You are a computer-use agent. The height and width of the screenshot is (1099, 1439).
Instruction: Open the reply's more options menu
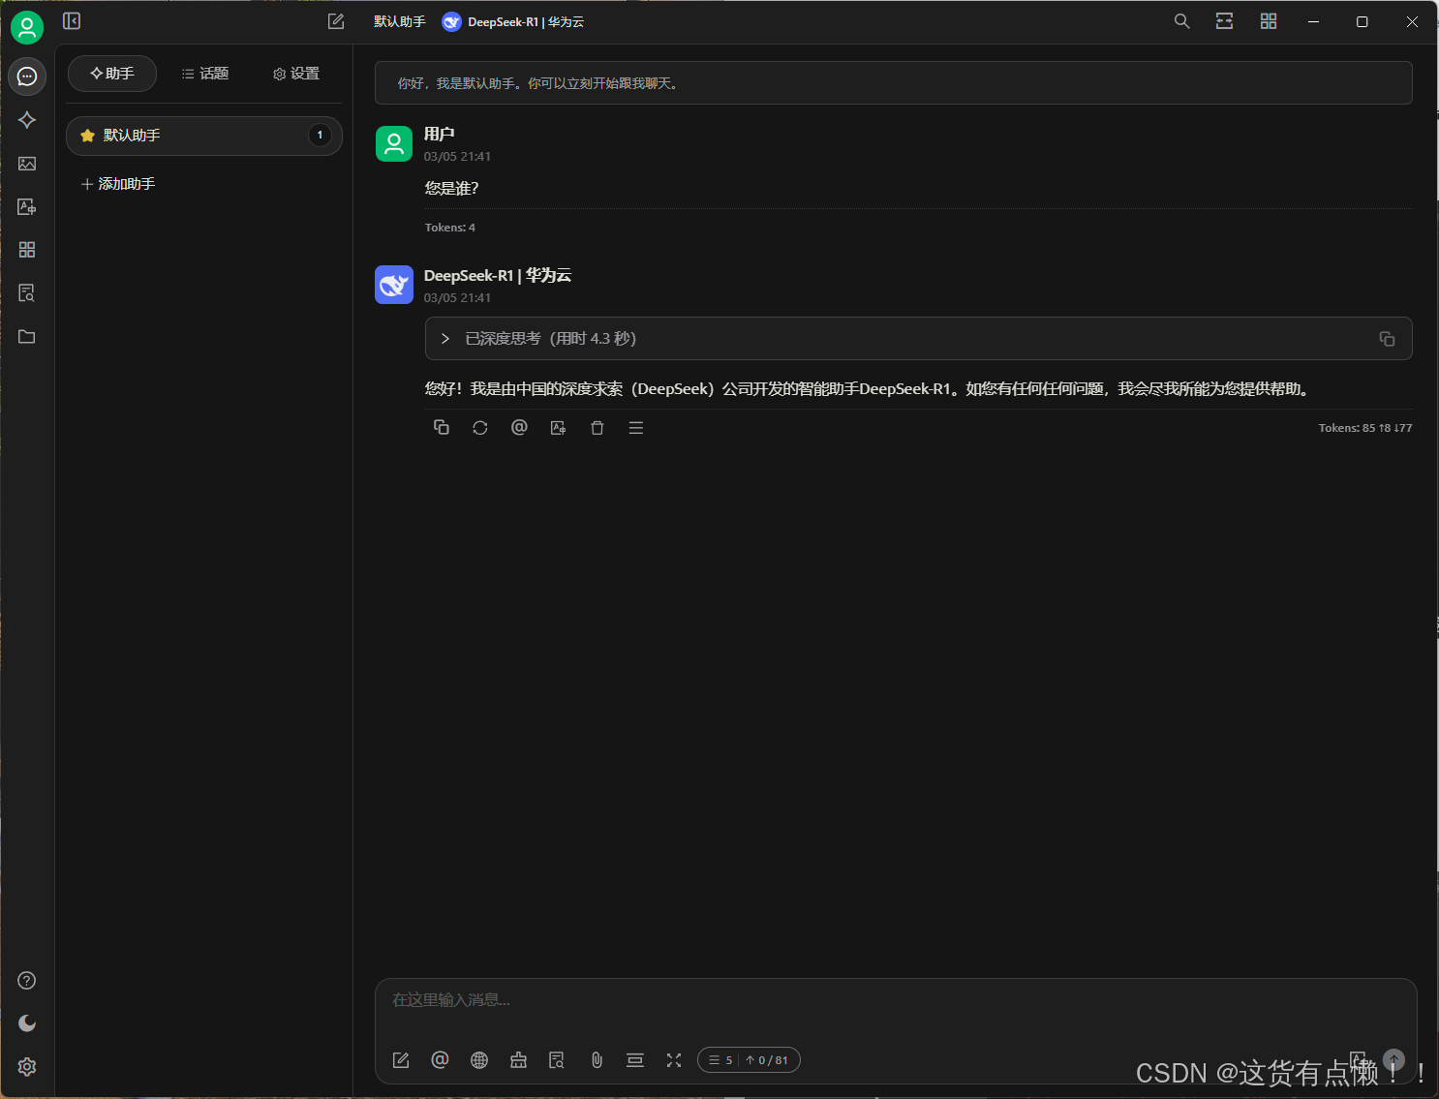[x=636, y=428]
